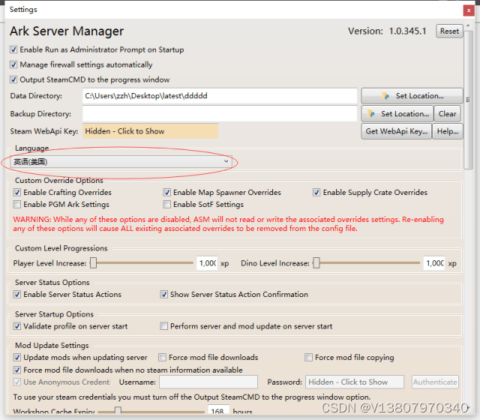
Task: Toggle Show Server Status Action Confirmation
Action: [x=163, y=295]
